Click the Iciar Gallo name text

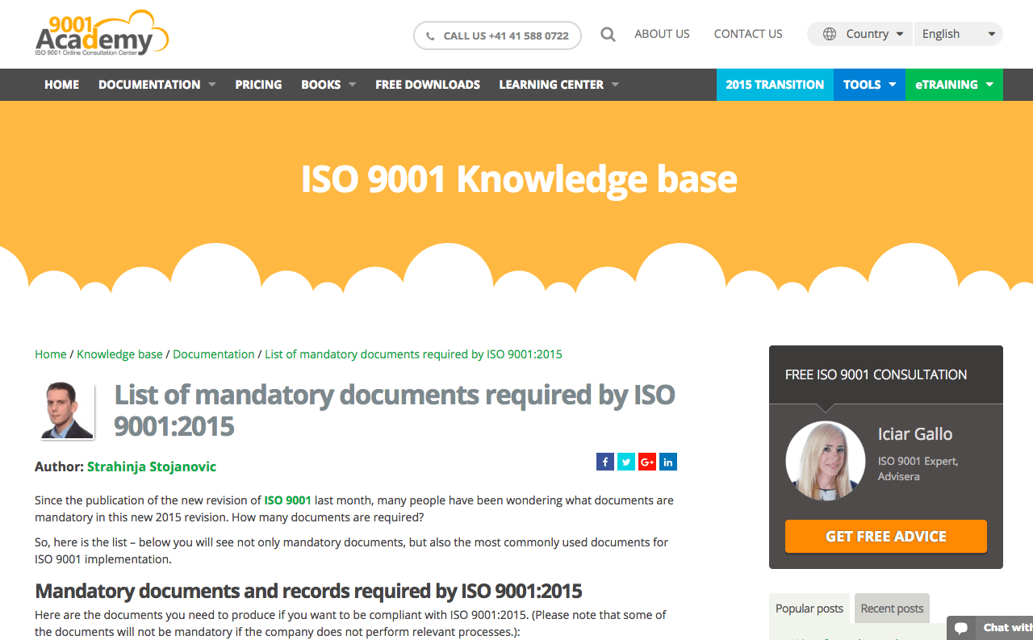pyautogui.click(x=915, y=434)
